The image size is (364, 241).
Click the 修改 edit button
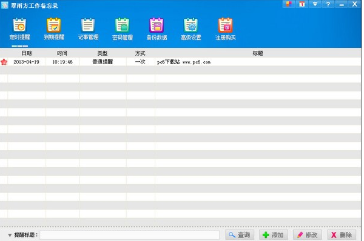pyautogui.click(x=308, y=235)
